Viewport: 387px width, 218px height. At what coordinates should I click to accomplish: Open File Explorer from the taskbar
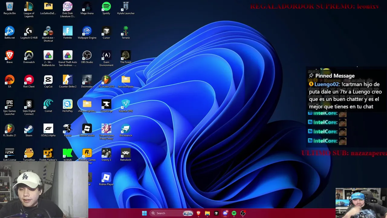[207, 213]
